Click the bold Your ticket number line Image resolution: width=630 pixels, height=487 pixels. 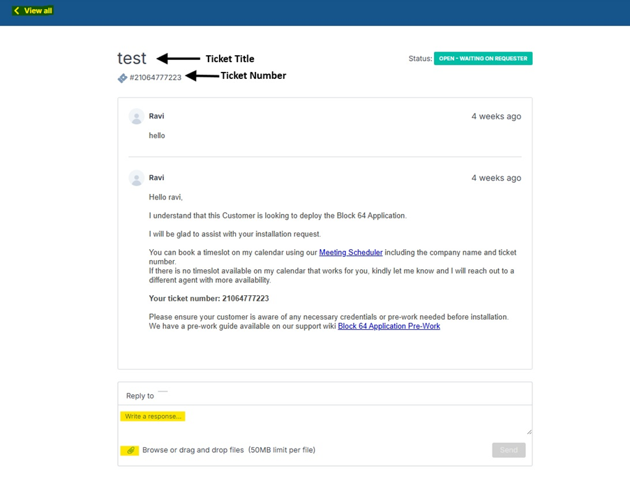(x=209, y=298)
